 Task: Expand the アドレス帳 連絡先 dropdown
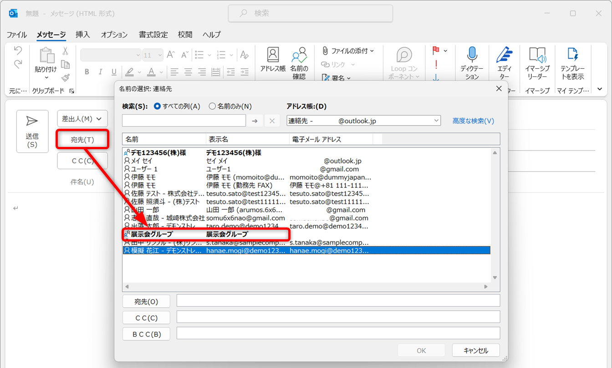pyautogui.click(x=436, y=121)
